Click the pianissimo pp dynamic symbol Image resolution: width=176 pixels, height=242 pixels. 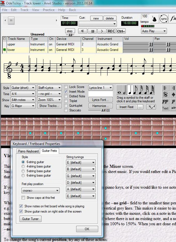[x=165, y=101]
